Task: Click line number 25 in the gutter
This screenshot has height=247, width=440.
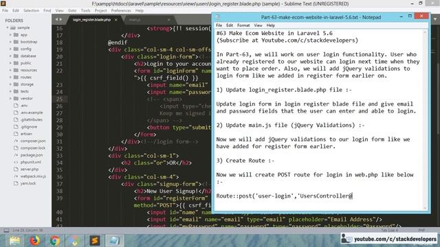Action: pos(59,99)
